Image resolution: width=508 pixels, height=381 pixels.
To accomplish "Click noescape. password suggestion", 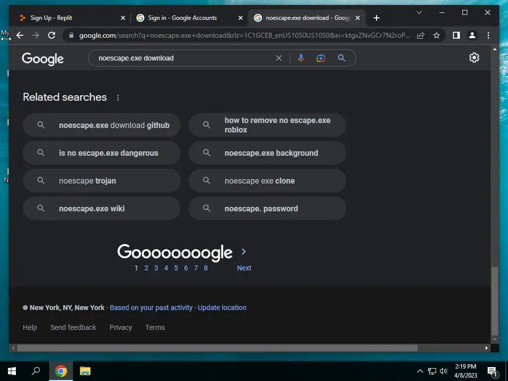I will tap(267, 209).
